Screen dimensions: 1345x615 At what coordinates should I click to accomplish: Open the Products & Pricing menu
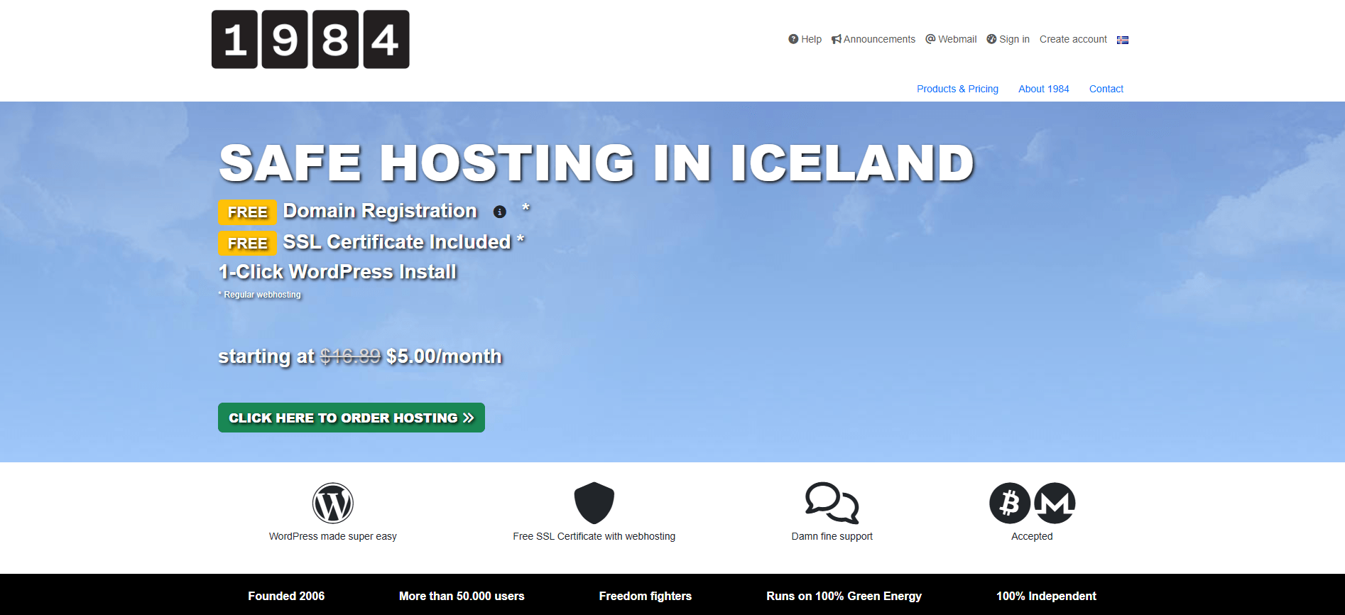coord(957,89)
